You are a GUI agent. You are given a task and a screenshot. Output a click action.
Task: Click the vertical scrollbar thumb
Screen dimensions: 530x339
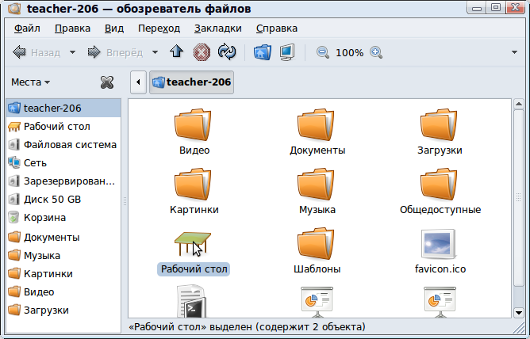click(519, 198)
